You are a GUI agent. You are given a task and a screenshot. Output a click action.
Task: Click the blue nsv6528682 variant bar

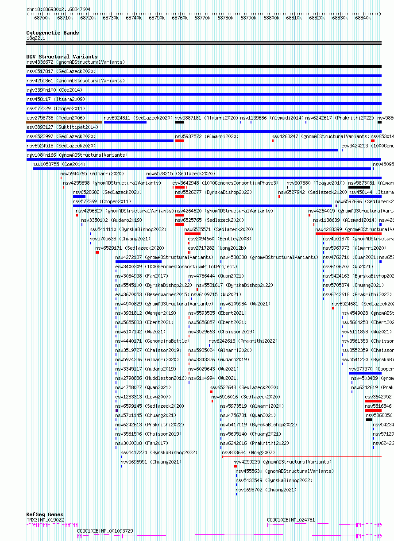79,197
